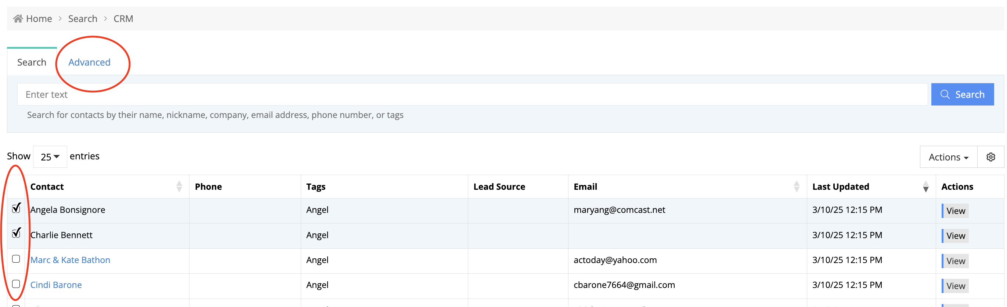
Task: Uncheck the Charlie Bennett checkbox
Action: 16,233
